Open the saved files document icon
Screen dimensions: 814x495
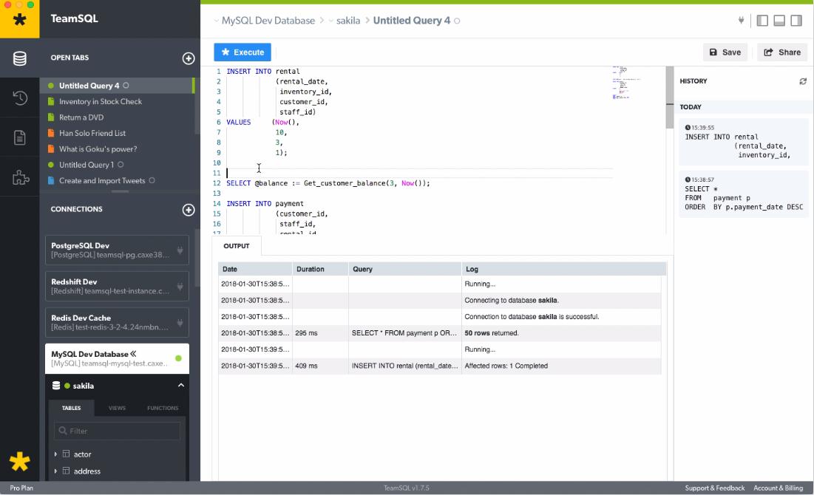coord(20,137)
